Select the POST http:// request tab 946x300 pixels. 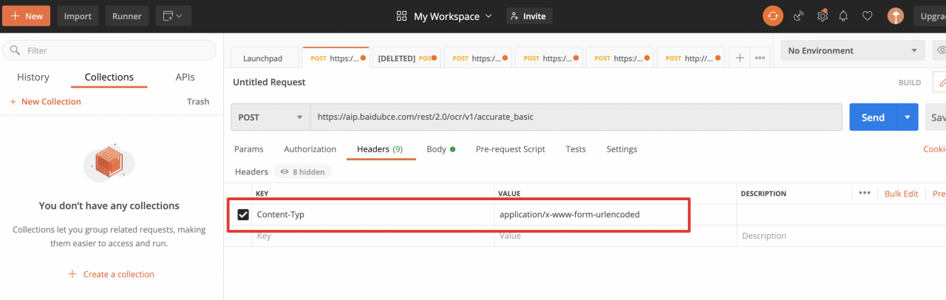[x=690, y=58]
